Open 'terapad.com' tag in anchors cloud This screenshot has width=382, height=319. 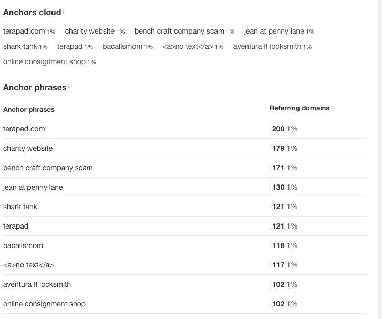[x=24, y=31]
